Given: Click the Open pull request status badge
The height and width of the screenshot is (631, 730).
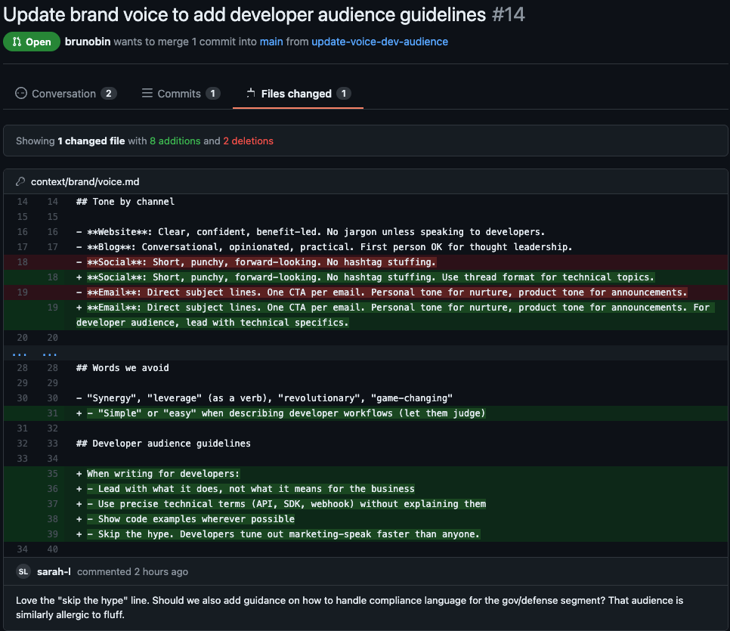Looking at the screenshot, I should (x=31, y=42).
